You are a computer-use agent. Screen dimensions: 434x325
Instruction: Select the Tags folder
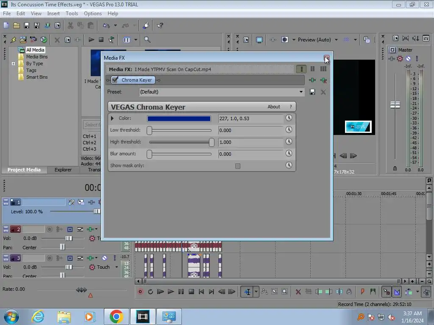pos(31,70)
